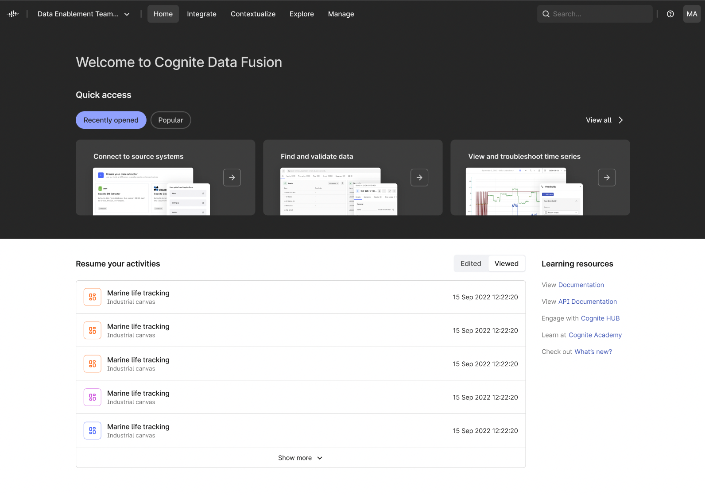Open the Cognite HUB link

click(x=600, y=318)
